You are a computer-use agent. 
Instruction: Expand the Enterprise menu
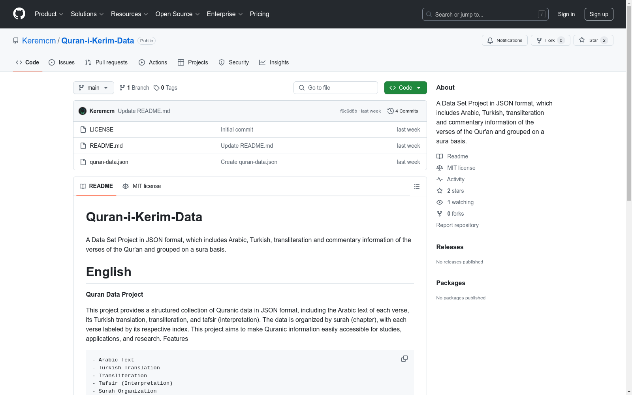(x=225, y=14)
